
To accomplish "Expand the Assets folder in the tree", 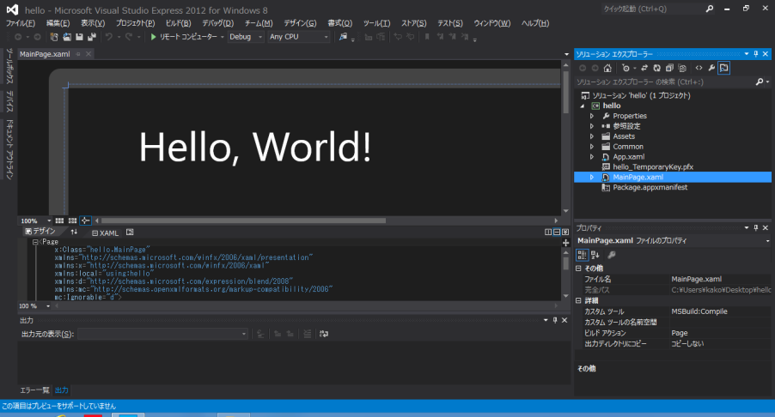I will tap(592, 136).
